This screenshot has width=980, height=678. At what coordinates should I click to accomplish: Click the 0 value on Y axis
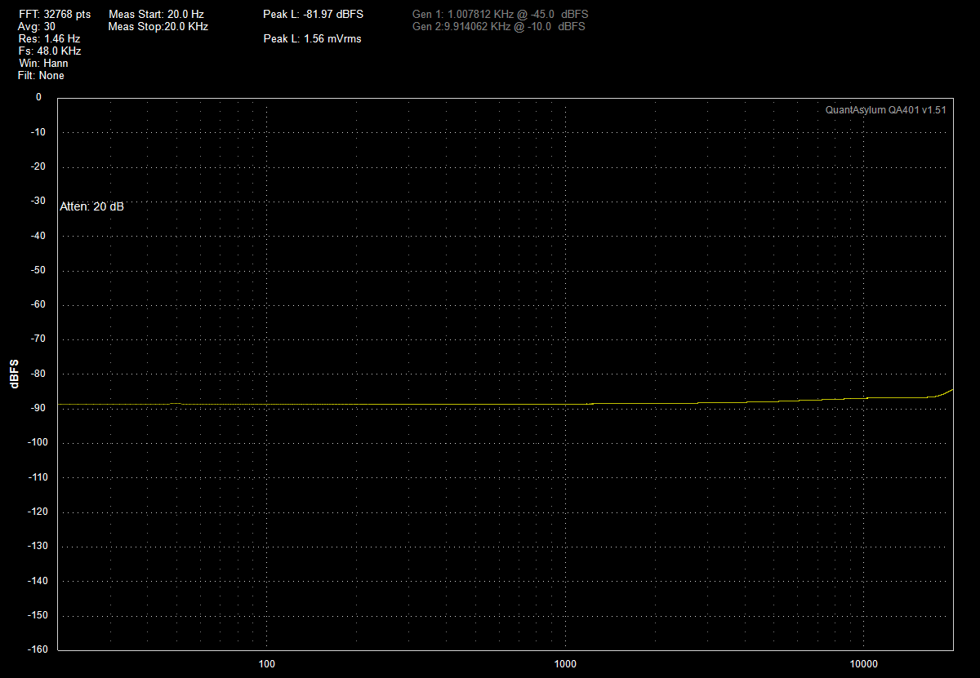(x=38, y=97)
